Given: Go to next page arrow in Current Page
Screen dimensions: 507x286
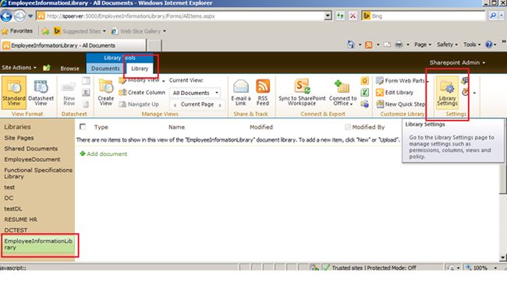Looking at the screenshot, I should (x=220, y=104).
